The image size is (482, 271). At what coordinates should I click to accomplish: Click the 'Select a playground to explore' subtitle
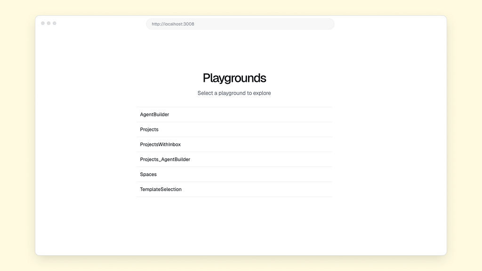[x=234, y=93]
